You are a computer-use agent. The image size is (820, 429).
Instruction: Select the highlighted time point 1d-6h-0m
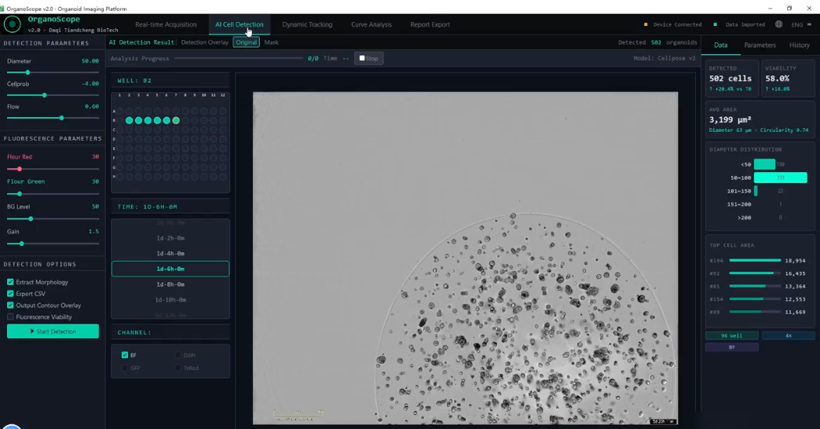170,269
